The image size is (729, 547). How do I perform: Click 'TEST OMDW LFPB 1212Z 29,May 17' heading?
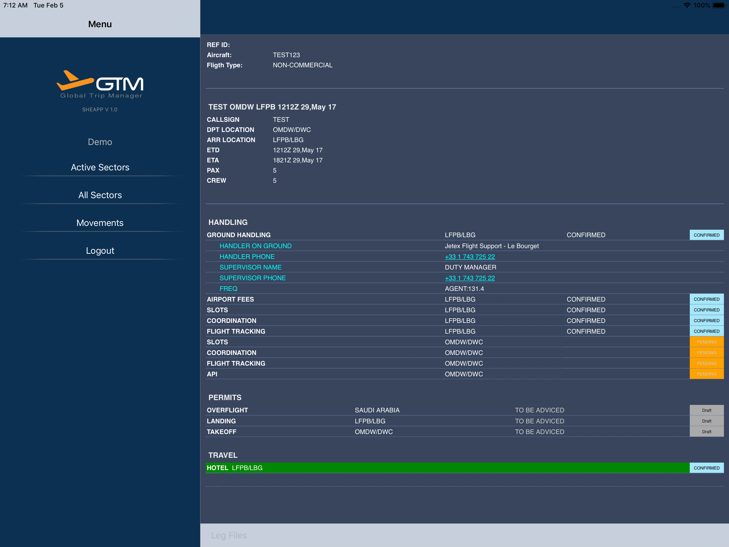pyautogui.click(x=272, y=107)
